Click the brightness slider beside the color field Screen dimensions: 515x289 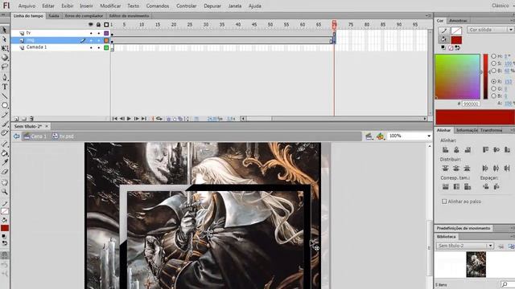point(485,76)
